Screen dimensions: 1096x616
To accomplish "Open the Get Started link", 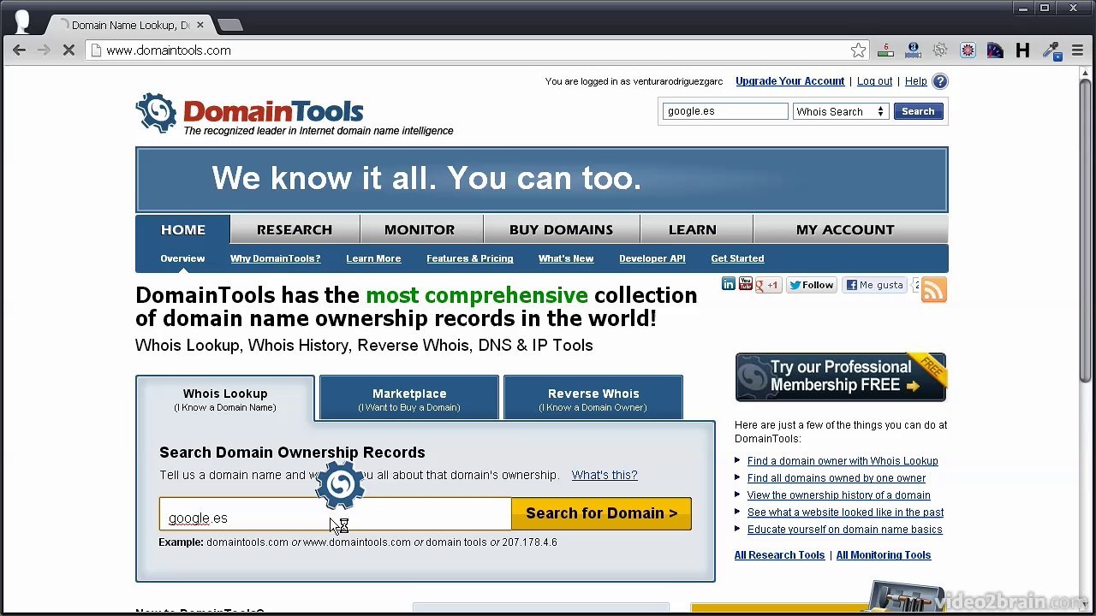I will [737, 258].
